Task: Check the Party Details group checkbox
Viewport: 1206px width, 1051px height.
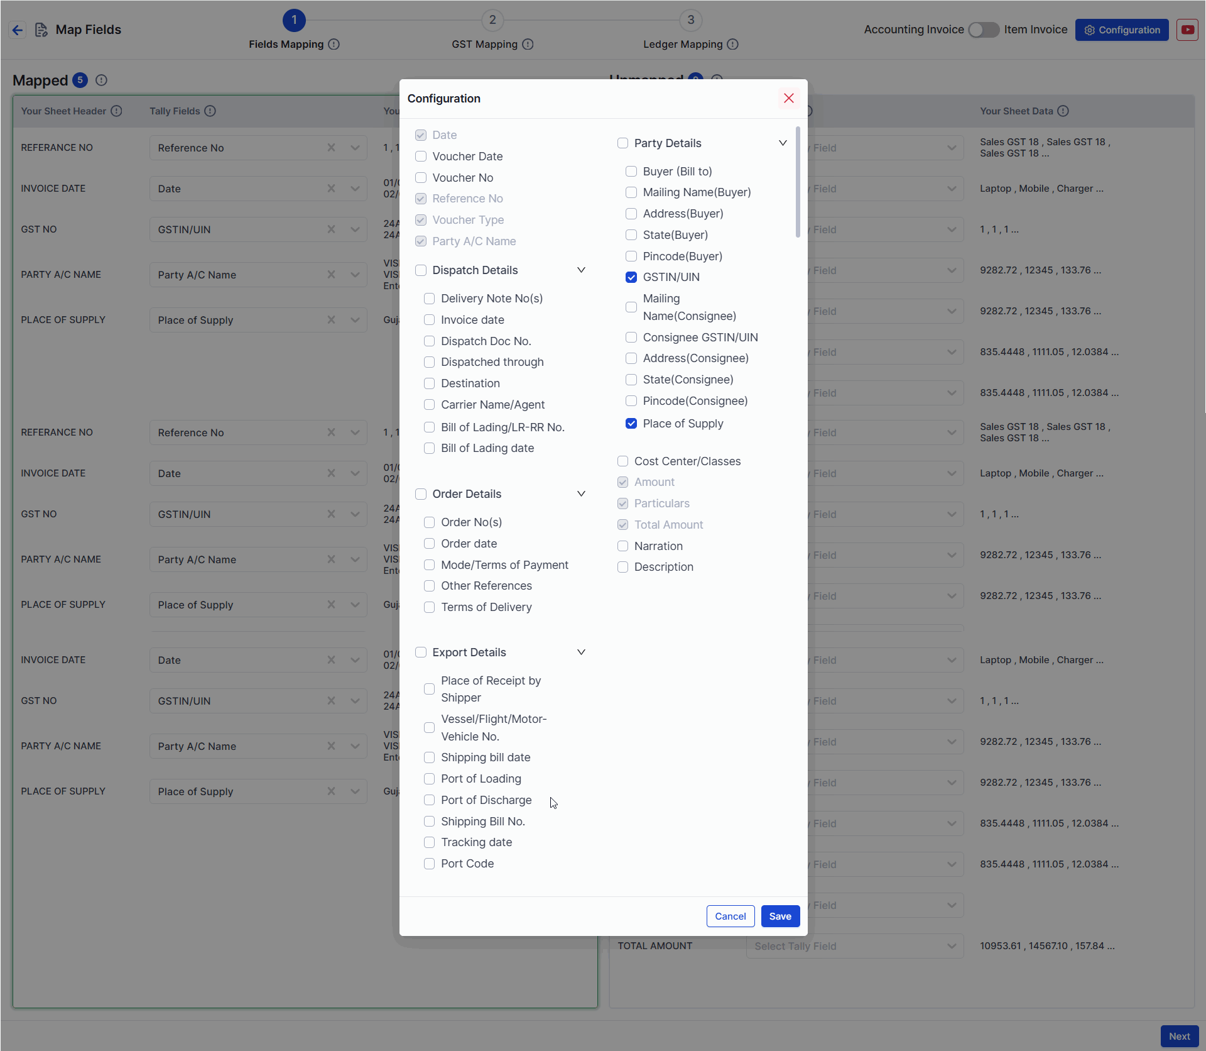Action: (x=622, y=143)
